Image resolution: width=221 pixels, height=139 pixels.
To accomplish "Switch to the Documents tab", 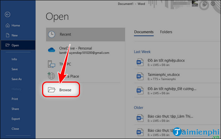I will pos(144,32).
